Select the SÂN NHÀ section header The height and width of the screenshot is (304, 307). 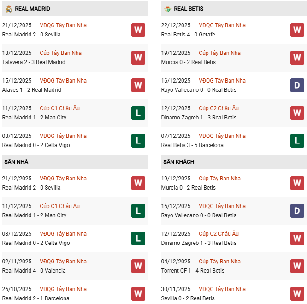click(17, 162)
